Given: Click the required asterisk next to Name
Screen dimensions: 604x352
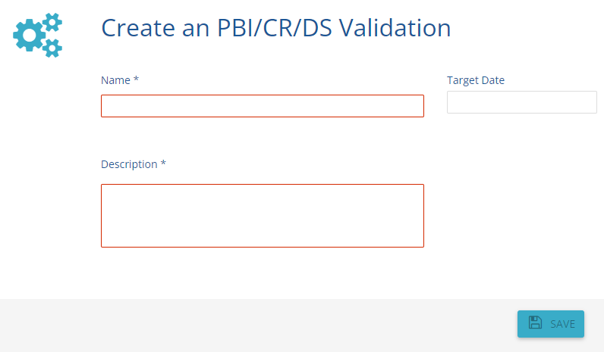Looking at the screenshot, I should pos(136,80).
